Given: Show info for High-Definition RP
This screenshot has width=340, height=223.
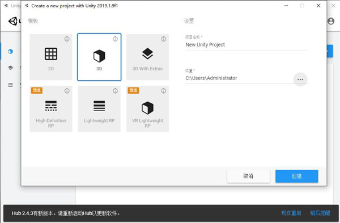Looking at the screenshot, I should click(67, 91).
